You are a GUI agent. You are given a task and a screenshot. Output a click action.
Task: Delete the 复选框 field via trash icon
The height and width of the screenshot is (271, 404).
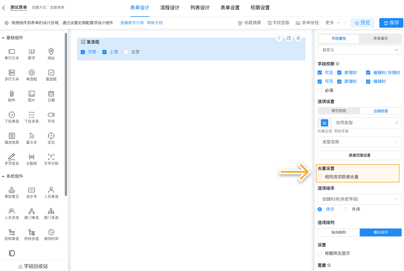coord(298,38)
